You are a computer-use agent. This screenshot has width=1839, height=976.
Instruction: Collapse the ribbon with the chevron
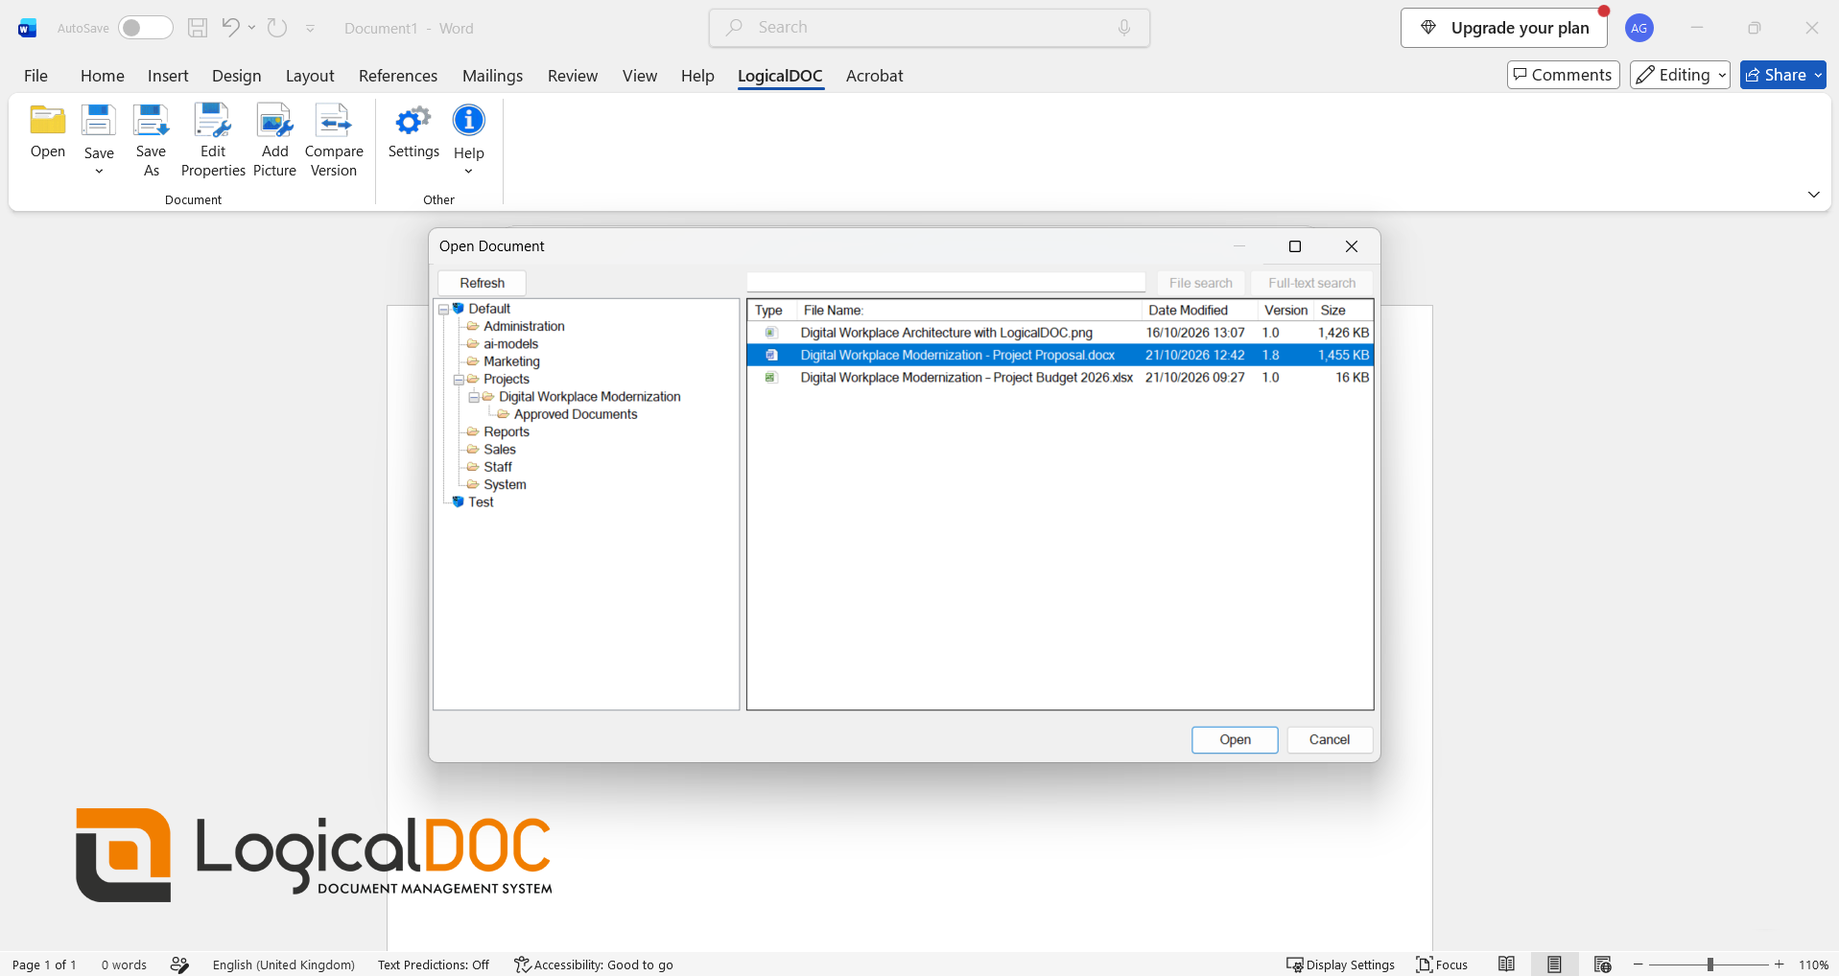[1813, 195]
